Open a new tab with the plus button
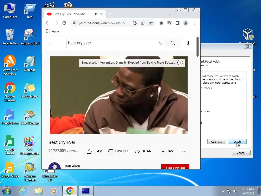 coord(111,14)
